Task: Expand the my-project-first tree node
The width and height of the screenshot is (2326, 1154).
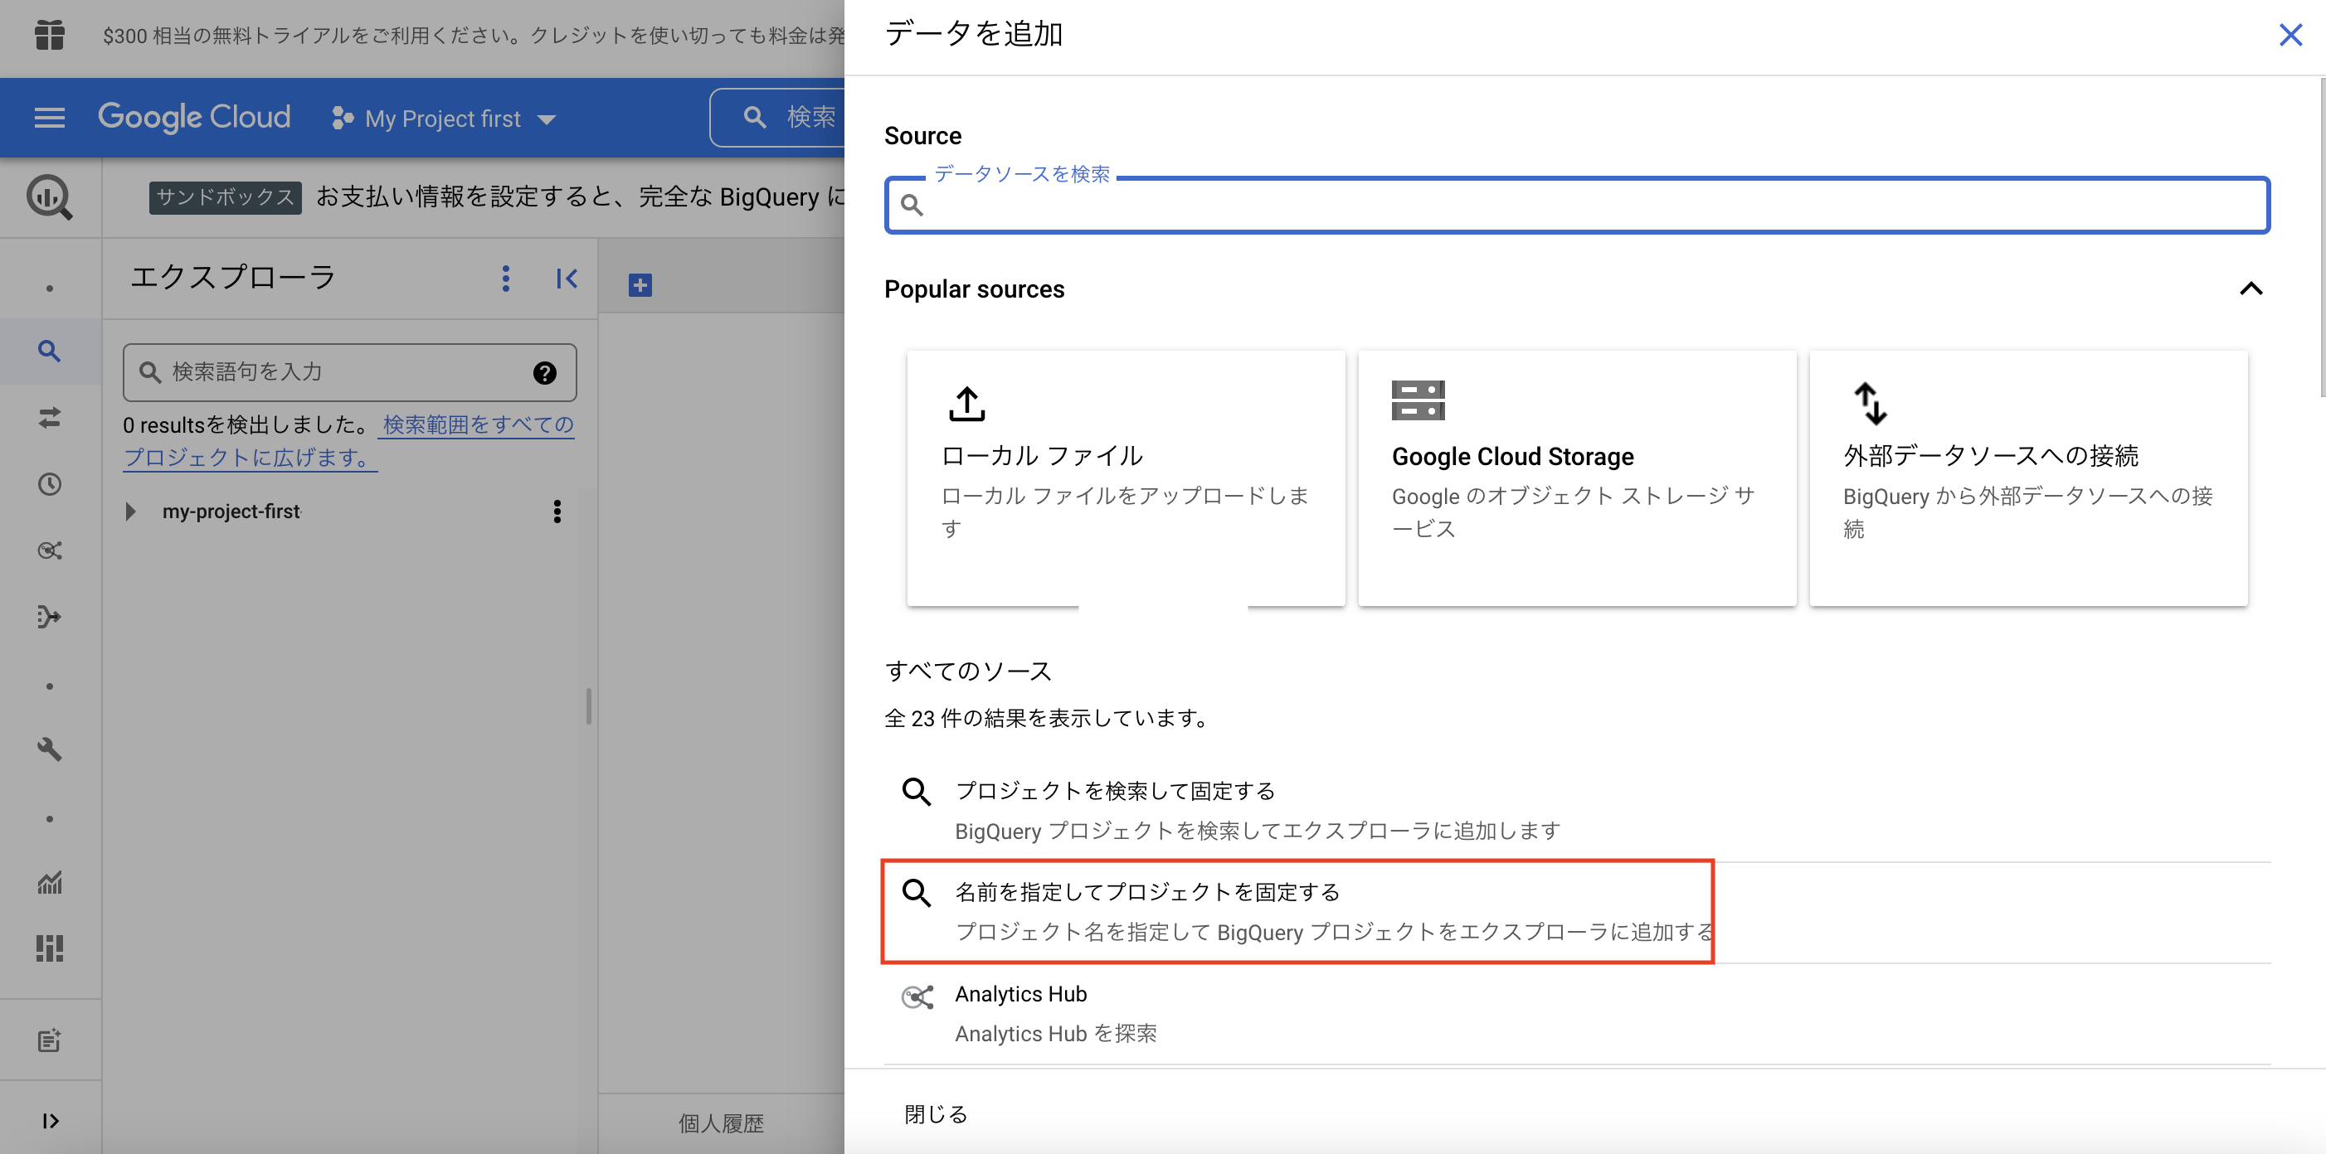Action: point(131,512)
